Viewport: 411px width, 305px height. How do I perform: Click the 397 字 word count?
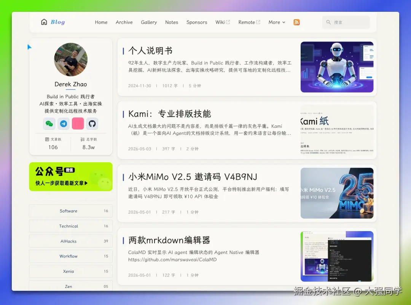(x=169, y=149)
